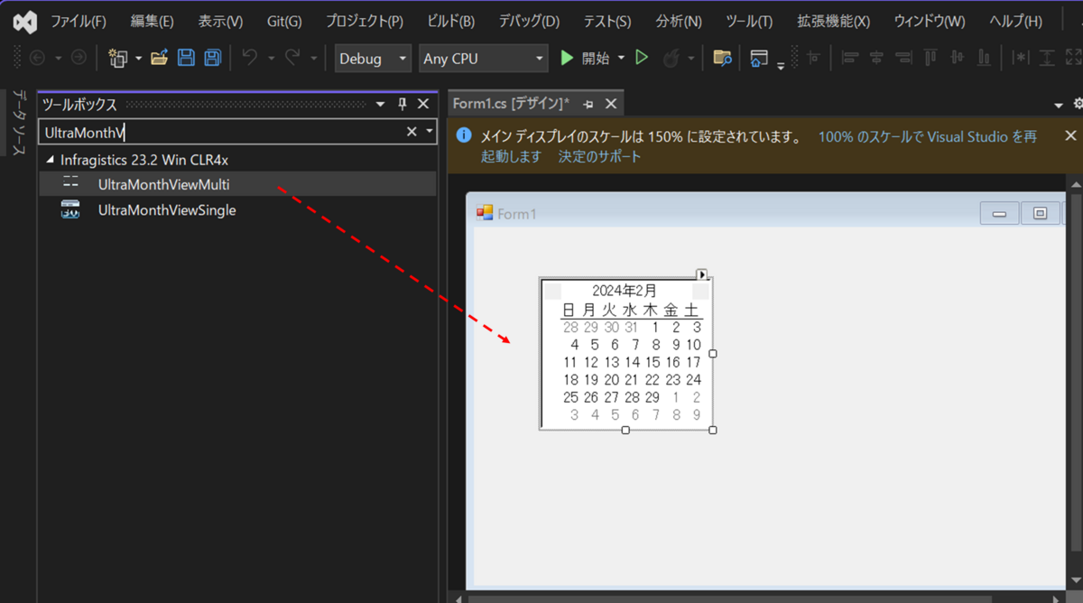Image resolution: width=1083 pixels, height=603 pixels.
Task: Click the window layout icon after the search folder
Action: pos(759,58)
